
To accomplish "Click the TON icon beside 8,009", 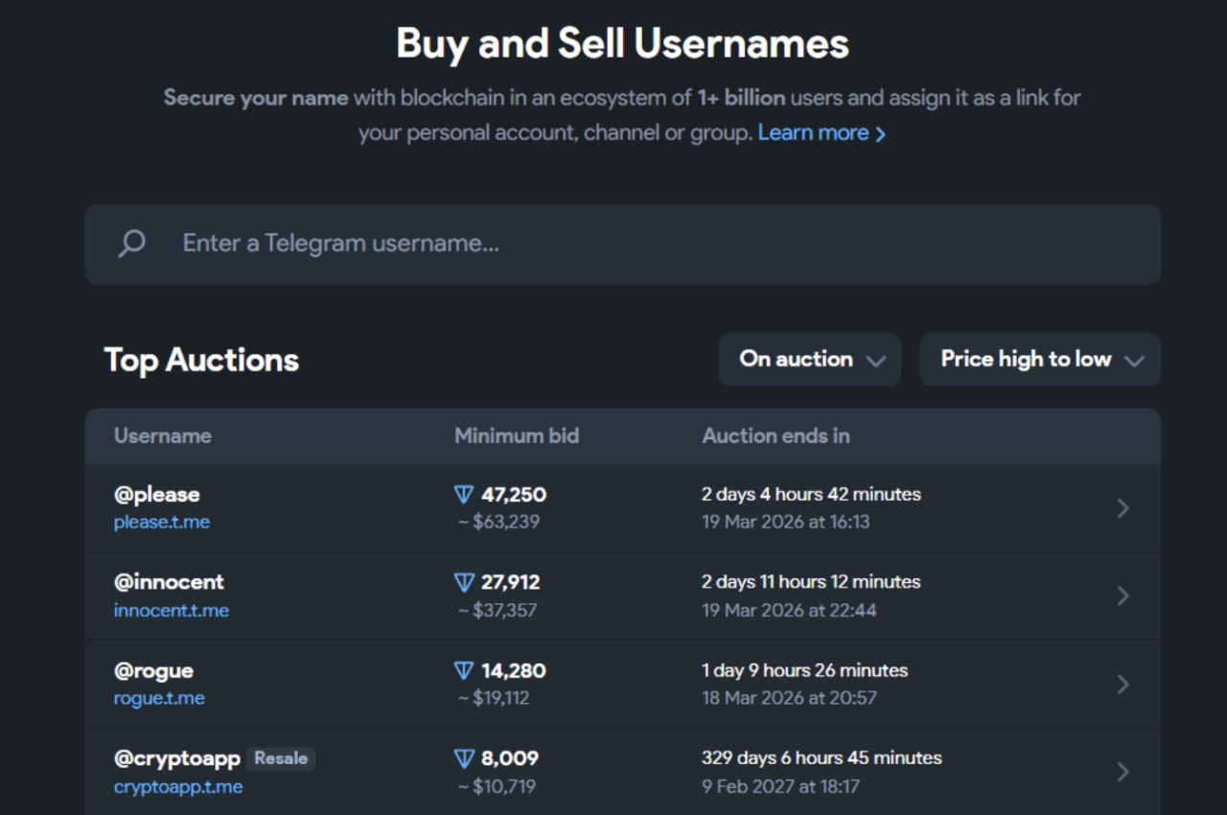I will pyautogui.click(x=464, y=758).
